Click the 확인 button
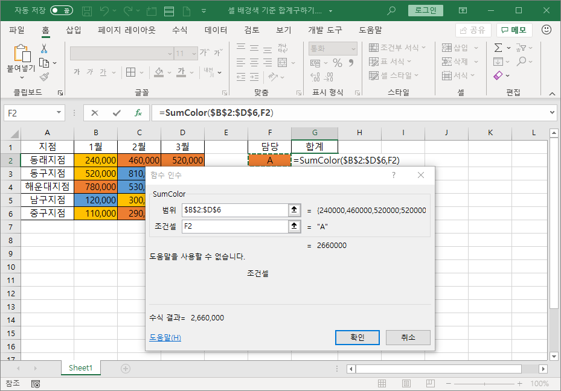561x391 pixels. (357, 337)
